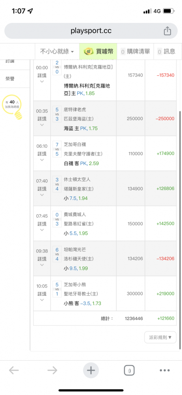Tap the forward arrow in browser toolbar
Image resolution: width=182 pixels, height=395 pixels.
(x=52, y=371)
